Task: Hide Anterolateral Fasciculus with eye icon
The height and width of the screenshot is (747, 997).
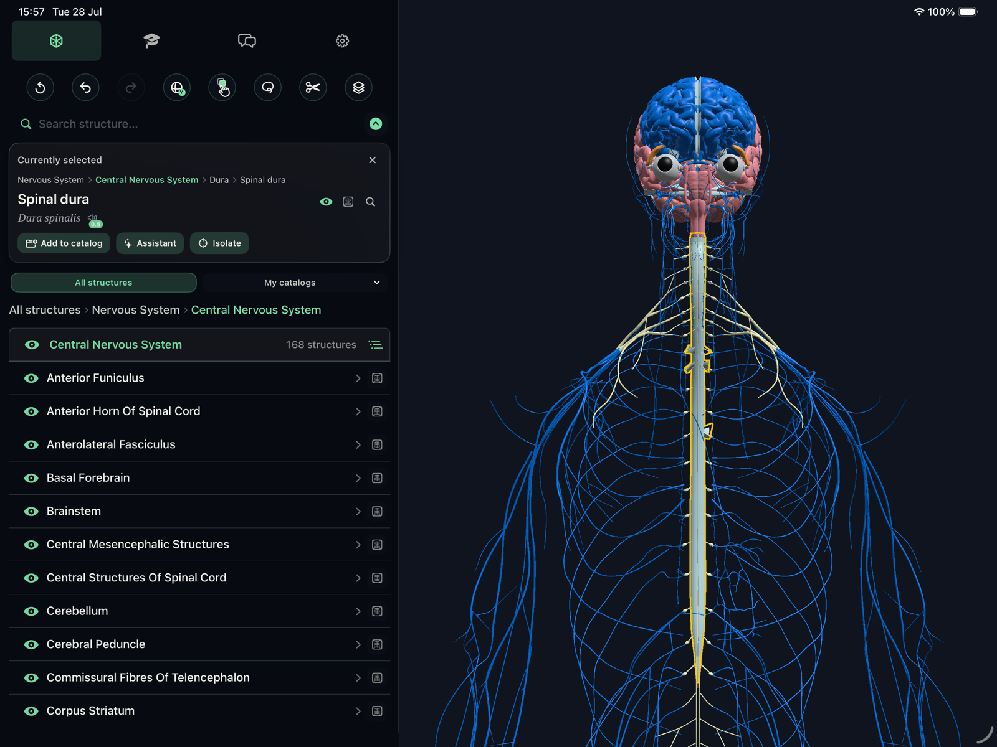Action: coord(31,445)
